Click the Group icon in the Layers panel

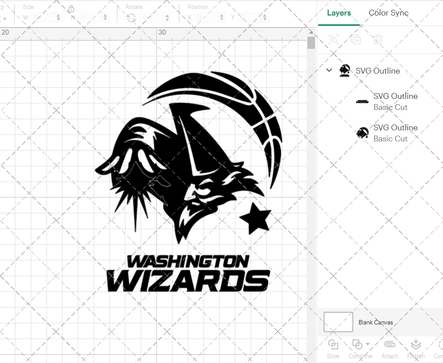[x=334, y=39]
